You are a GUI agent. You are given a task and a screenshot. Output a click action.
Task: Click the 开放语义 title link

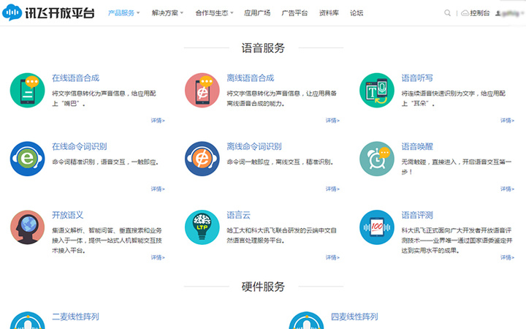coord(67,215)
